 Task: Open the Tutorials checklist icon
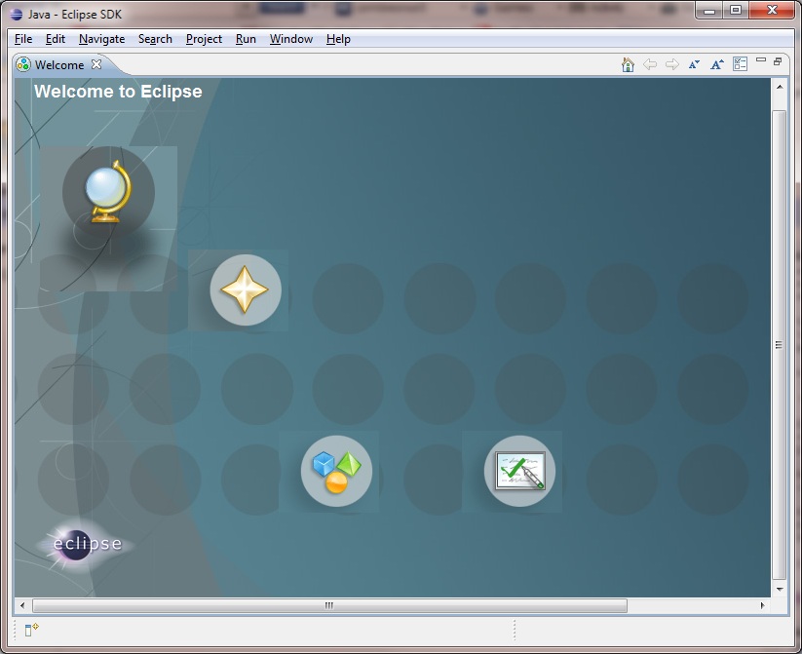pyautogui.click(x=519, y=472)
